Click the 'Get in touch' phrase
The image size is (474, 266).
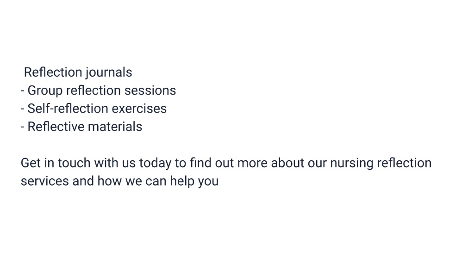(56, 163)
